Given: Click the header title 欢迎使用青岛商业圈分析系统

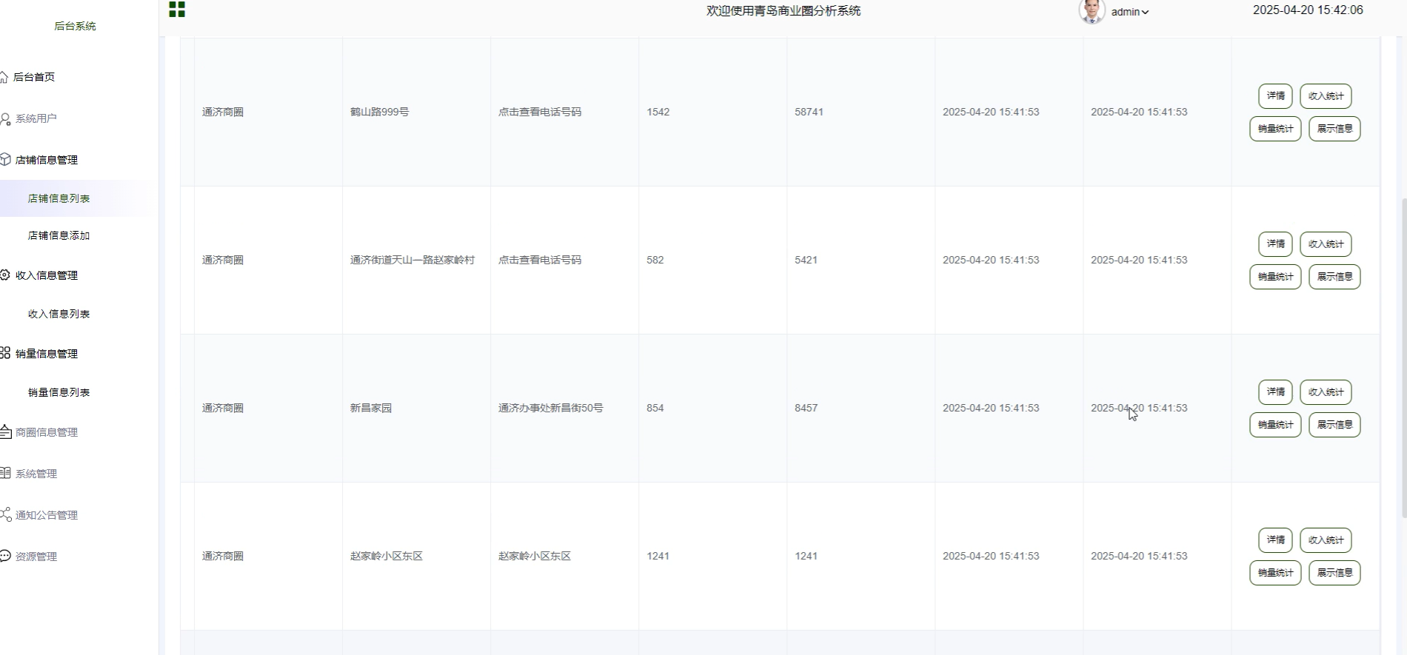Looking at the screenshot, I should tap(783, 10).
